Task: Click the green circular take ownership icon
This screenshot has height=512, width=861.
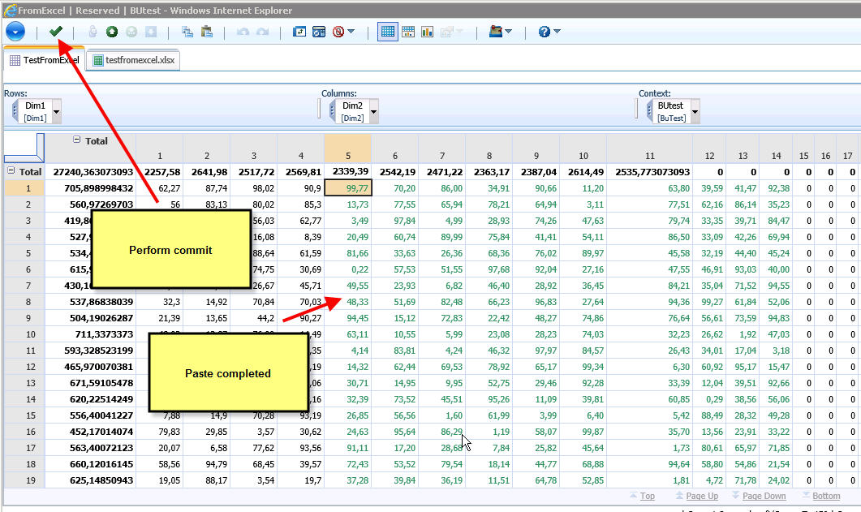Action: [x=112, y=32]
